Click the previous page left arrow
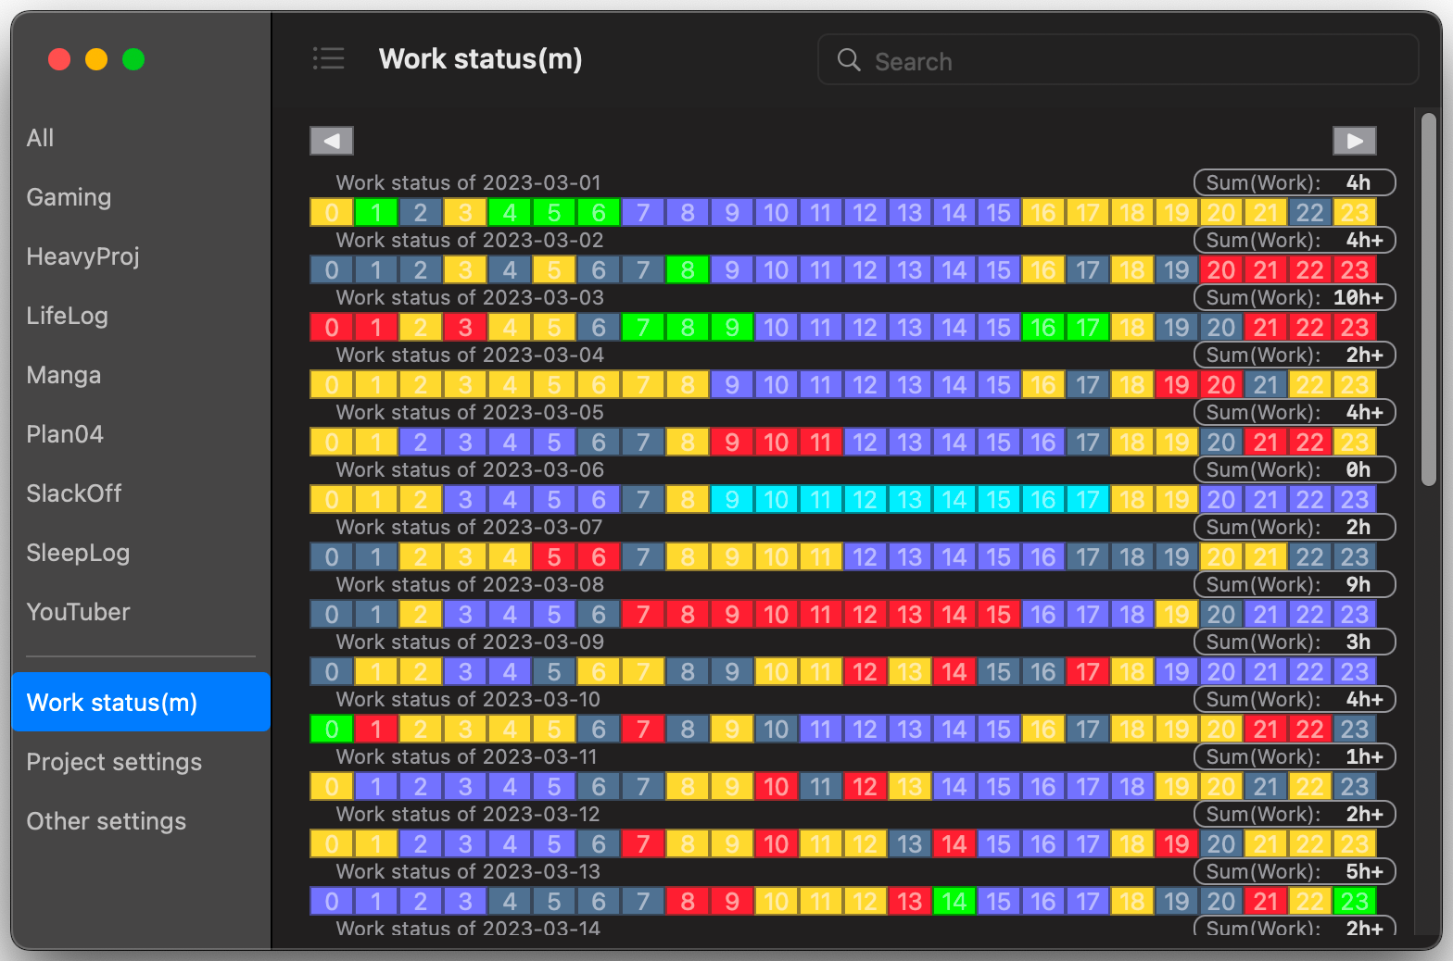Image resolution: width=1453 pixels, height=961 pixels. tap(332, 141)
